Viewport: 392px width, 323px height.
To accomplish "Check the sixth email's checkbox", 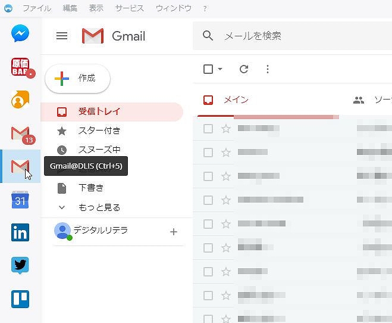I will [208, 248].
